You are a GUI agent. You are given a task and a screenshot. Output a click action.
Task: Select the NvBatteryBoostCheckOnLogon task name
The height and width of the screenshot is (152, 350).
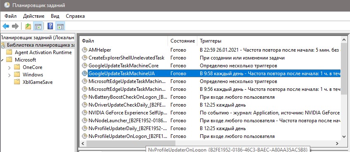(127, 97)
